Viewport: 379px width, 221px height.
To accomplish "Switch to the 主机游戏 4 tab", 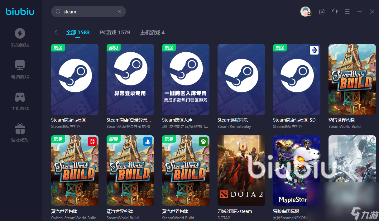I will [152, 32].
